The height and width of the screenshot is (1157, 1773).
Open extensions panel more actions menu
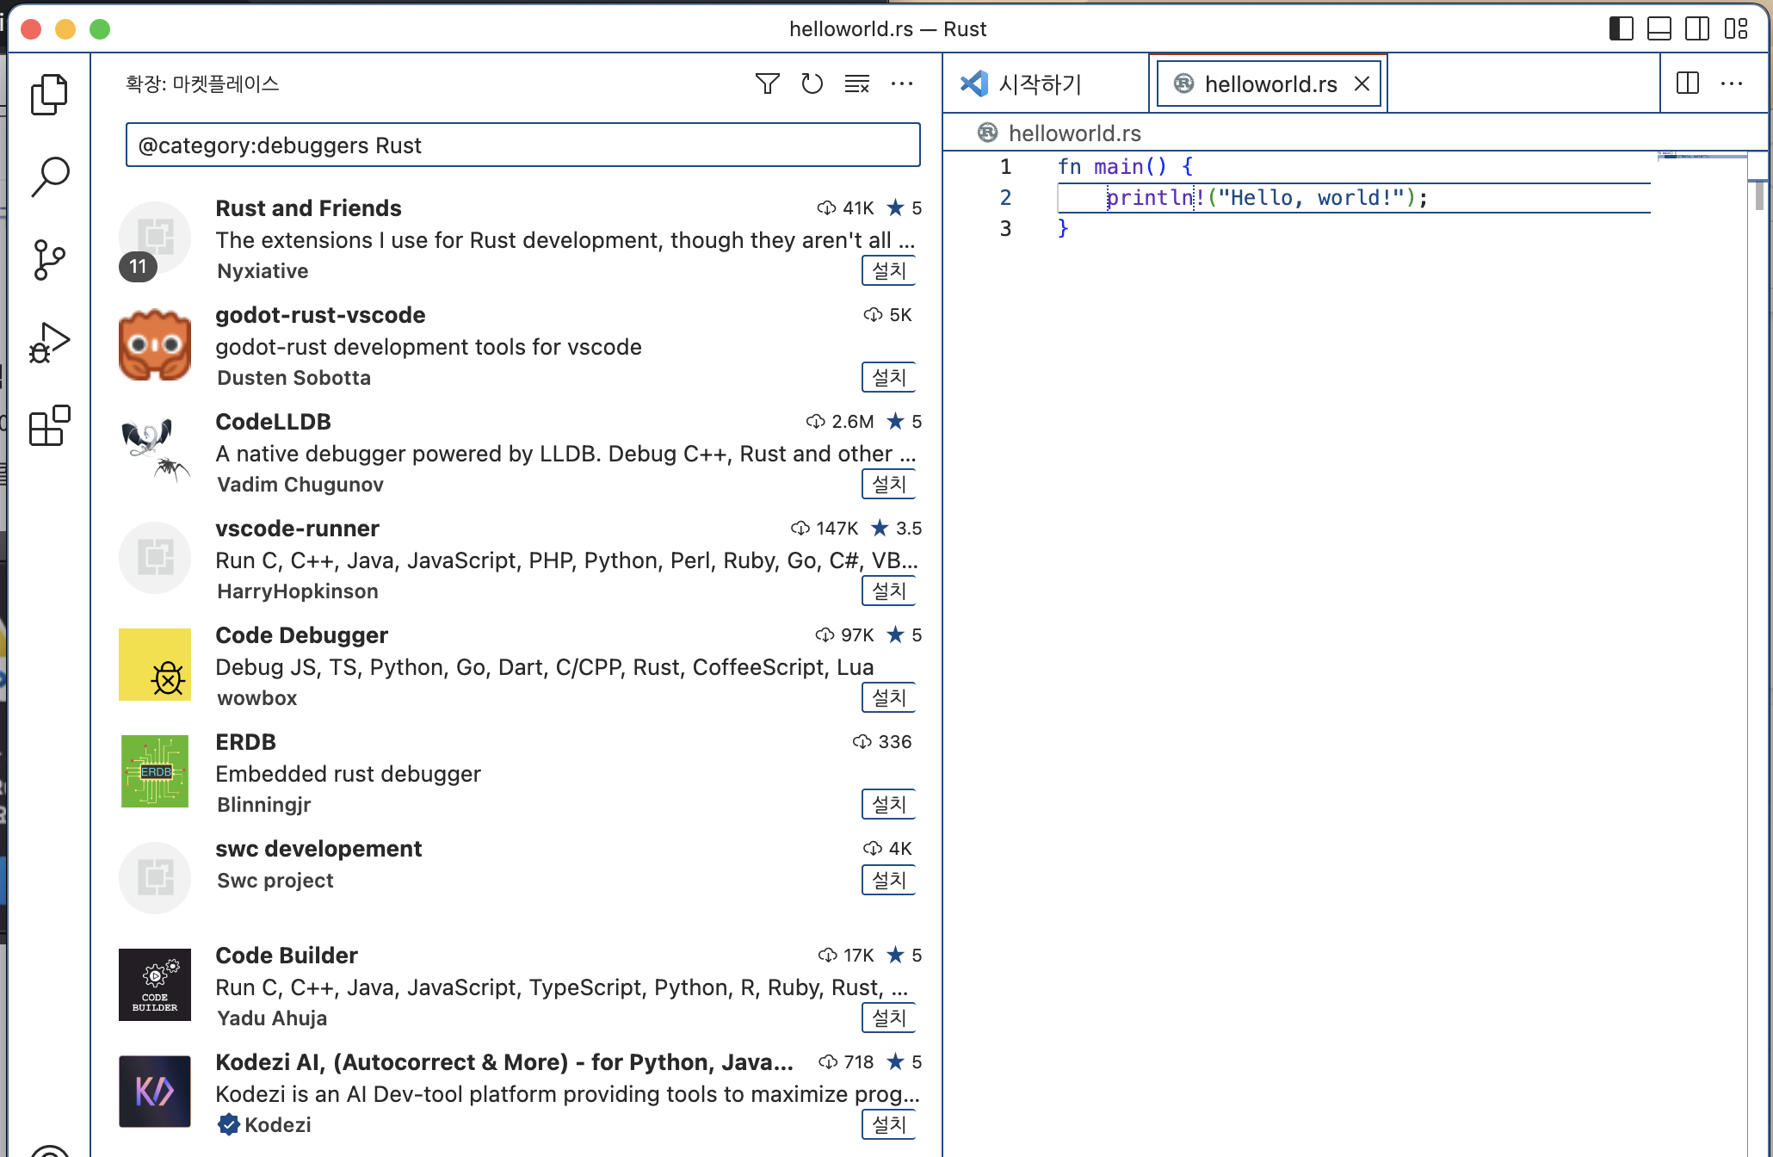click(x=901, y=84)
